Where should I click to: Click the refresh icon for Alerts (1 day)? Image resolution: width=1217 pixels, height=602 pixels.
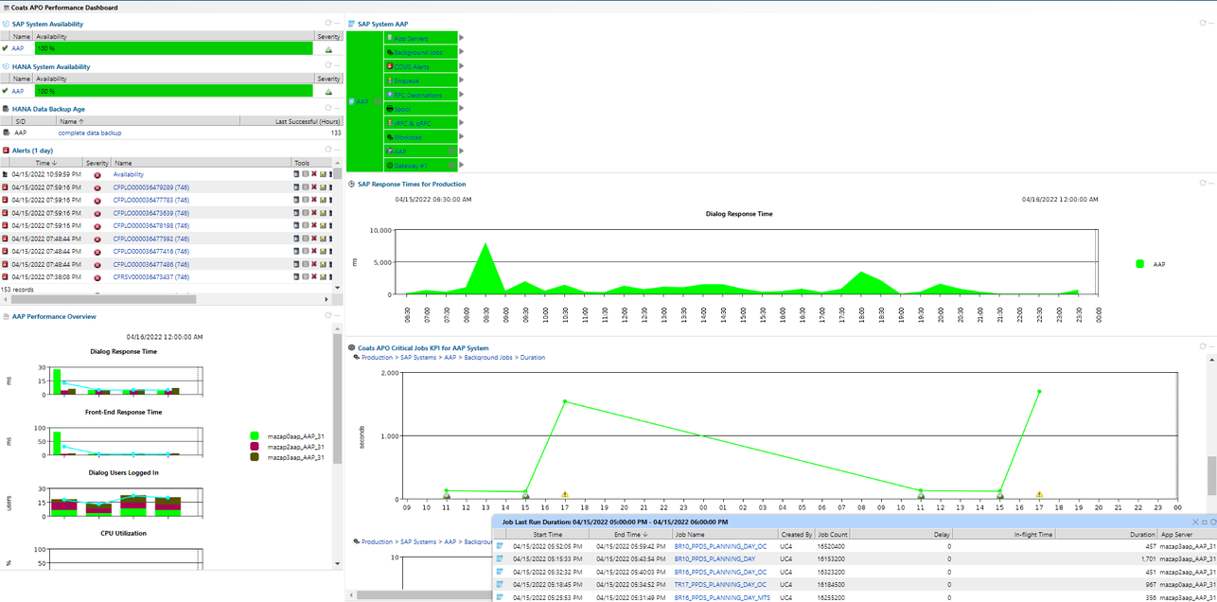pyautogui.click(x=328, y=150)
